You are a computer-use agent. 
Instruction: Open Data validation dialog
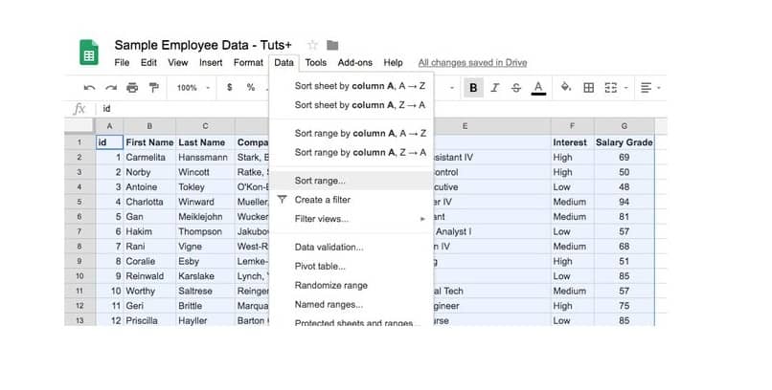click(352, 247)
